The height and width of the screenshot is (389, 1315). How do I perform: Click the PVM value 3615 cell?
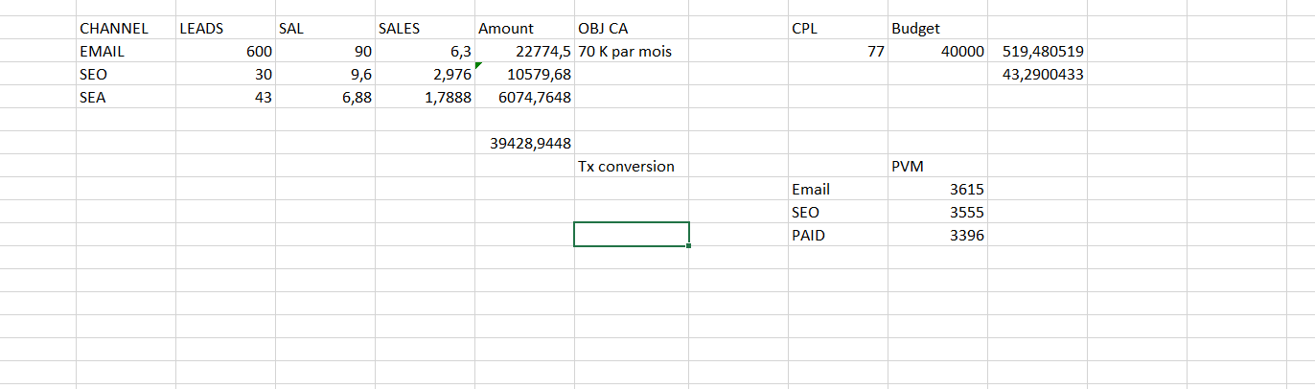pos(937,190)
